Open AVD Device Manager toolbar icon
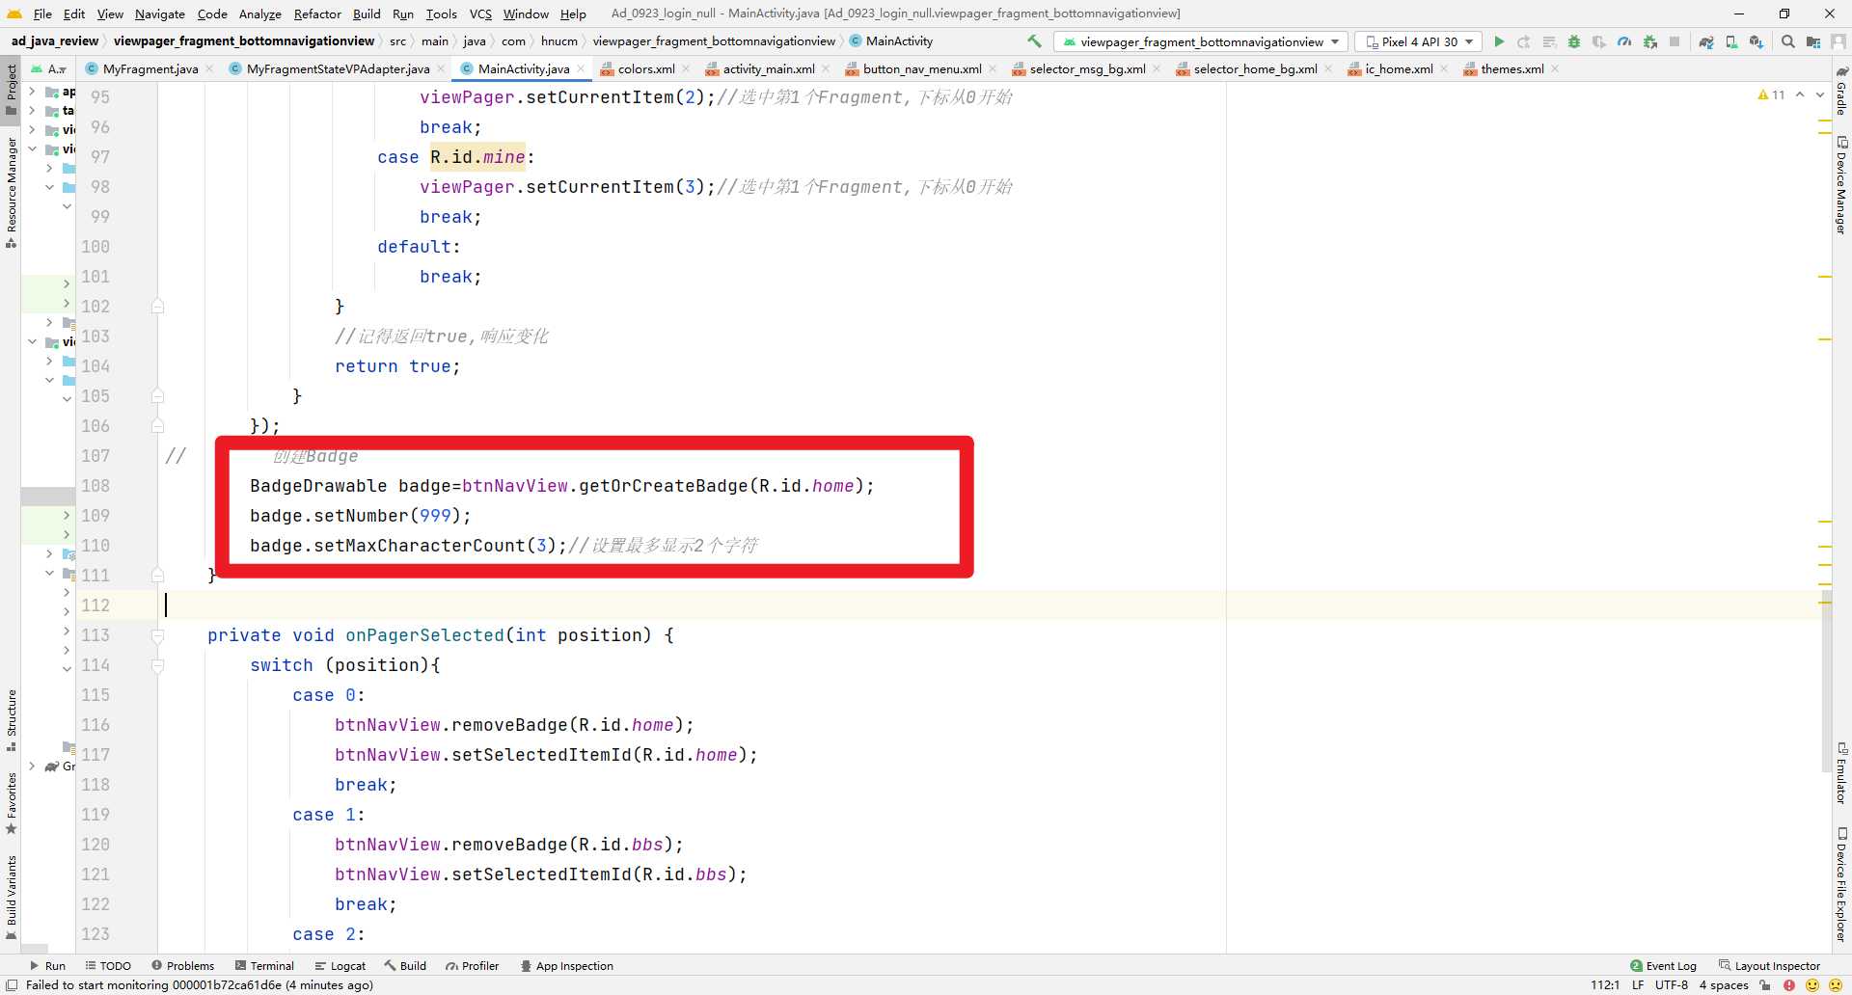 coord(1731,41)
